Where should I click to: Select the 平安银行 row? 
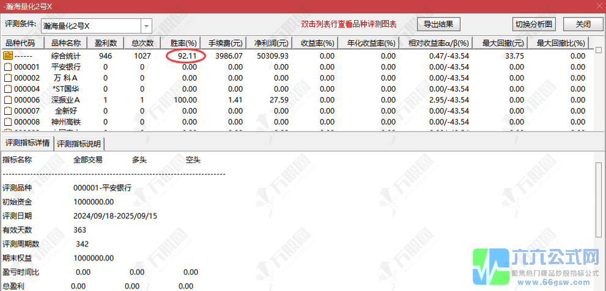click(x=297, y=67)
